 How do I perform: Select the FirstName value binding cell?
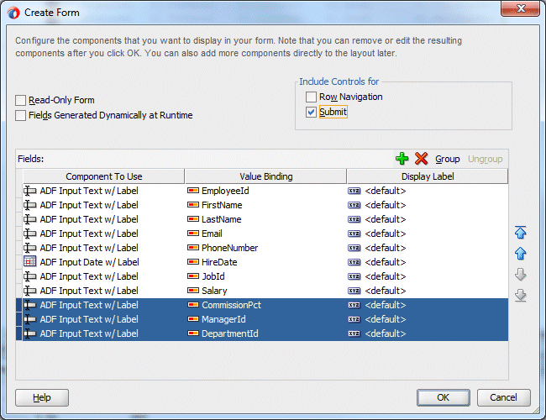click(266, 205)
